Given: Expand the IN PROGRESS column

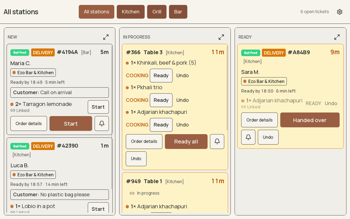Looking at the screenshot, I should tap(221, 37).
